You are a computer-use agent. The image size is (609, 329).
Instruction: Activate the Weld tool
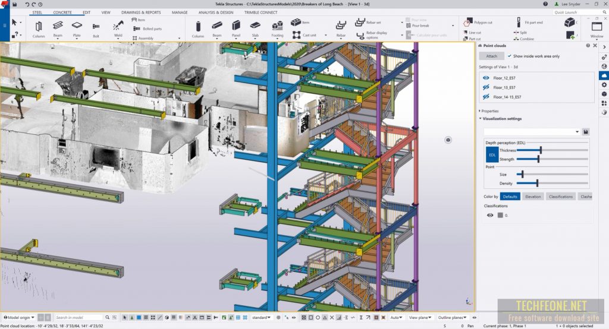[x=118, y=29]
